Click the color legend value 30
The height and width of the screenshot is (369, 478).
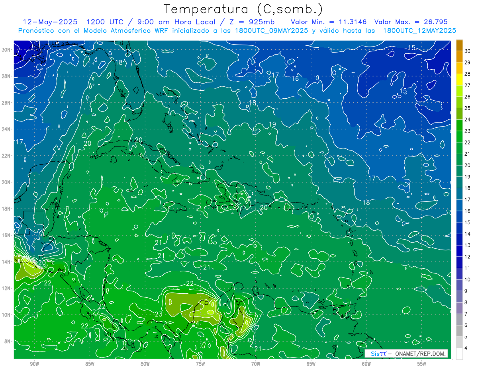467,51
